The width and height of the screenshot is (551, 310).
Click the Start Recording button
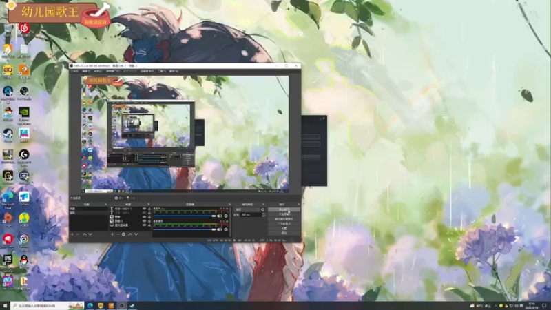[x=284, y=214]
